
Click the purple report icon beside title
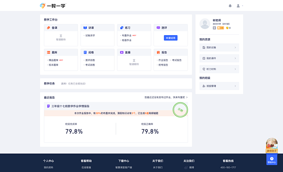tap(48, 106)
